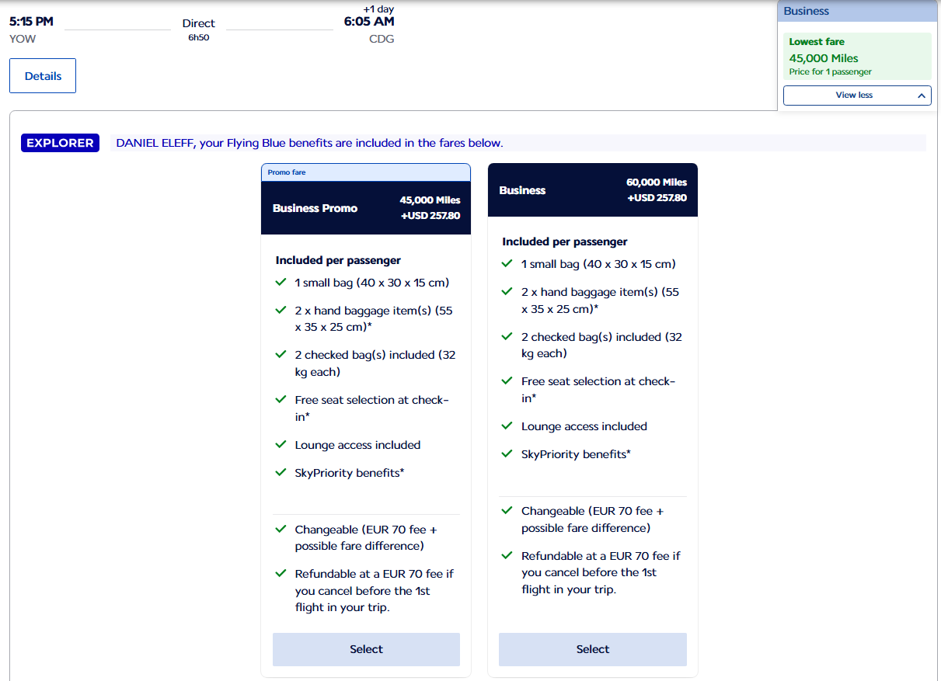
Task: Click the Lowest fare 45,000 Miles box
Action: (857, 57)
